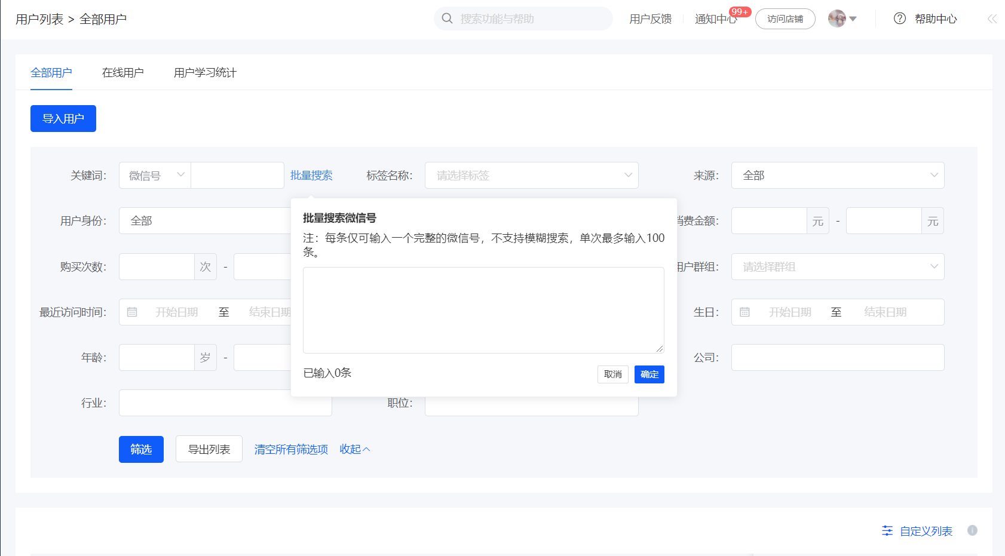Open the help center question-mark icon

[x=899, y=19]
